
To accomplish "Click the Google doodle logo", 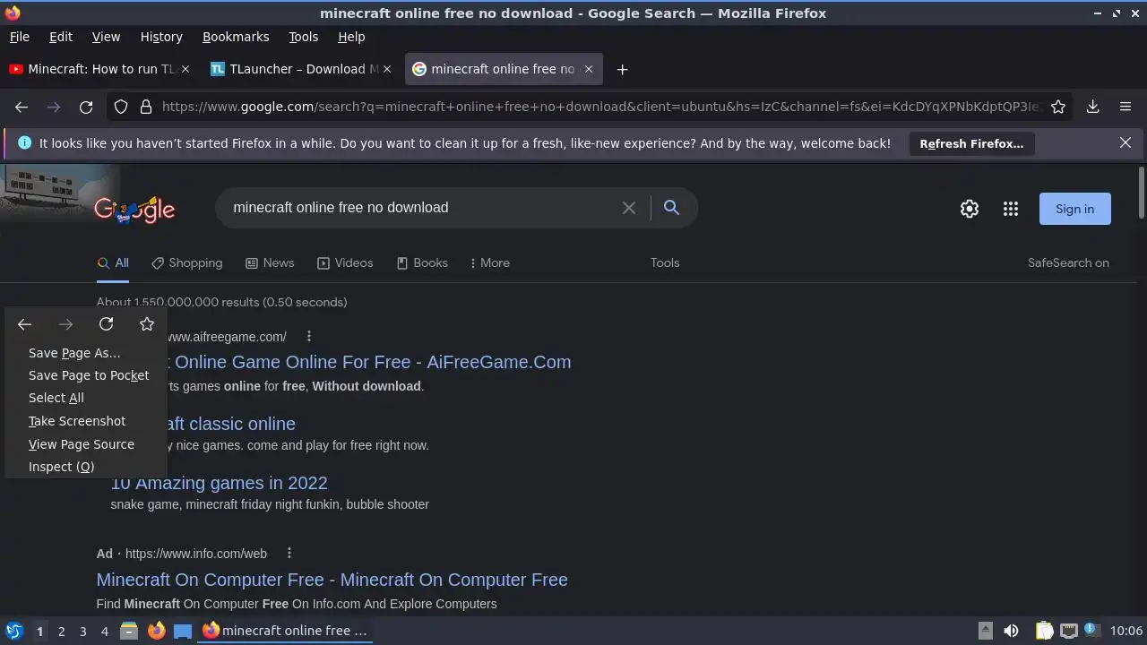I will pos(134,210).
